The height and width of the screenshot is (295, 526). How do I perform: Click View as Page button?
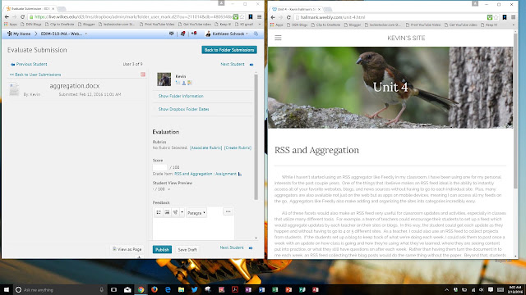127,249
